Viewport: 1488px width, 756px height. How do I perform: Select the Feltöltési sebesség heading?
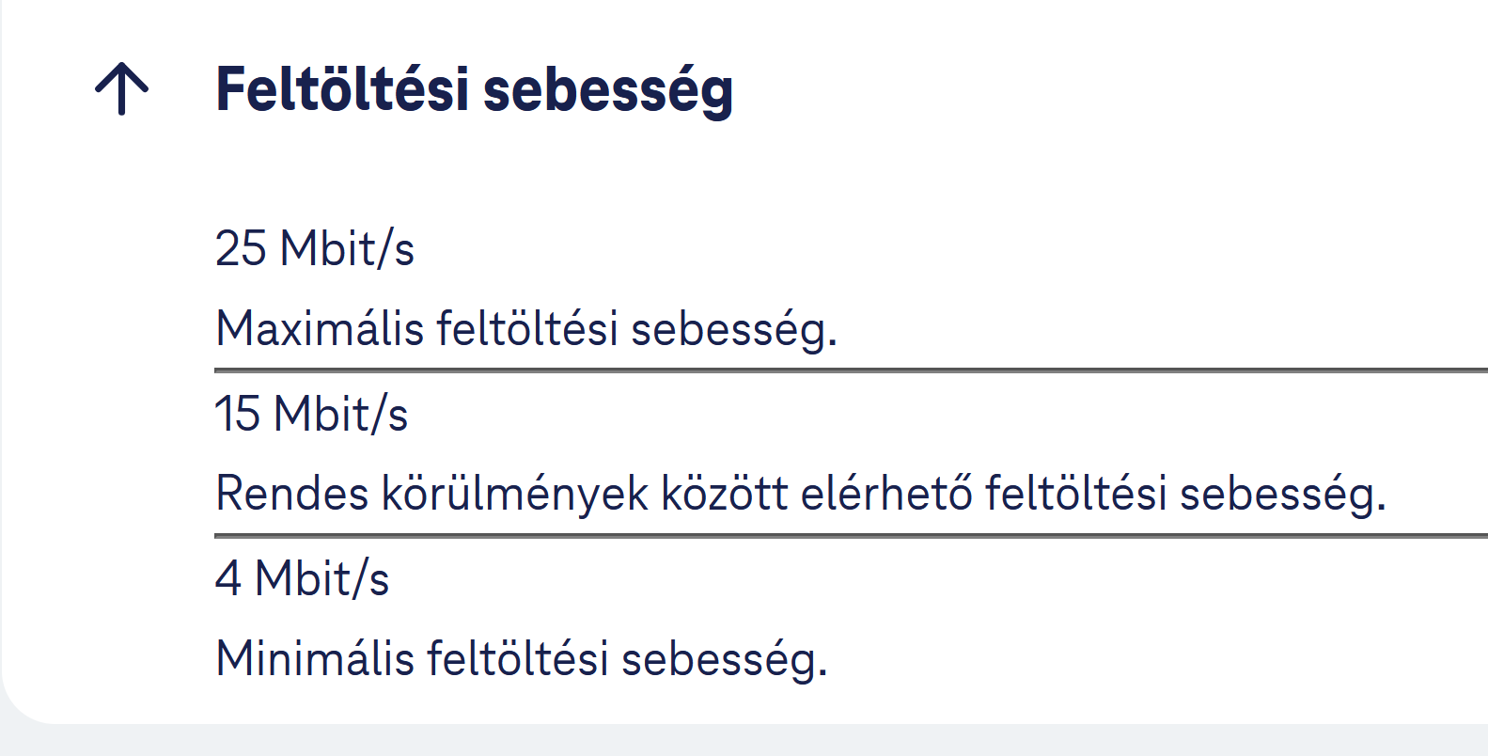(x=474, y=91)
